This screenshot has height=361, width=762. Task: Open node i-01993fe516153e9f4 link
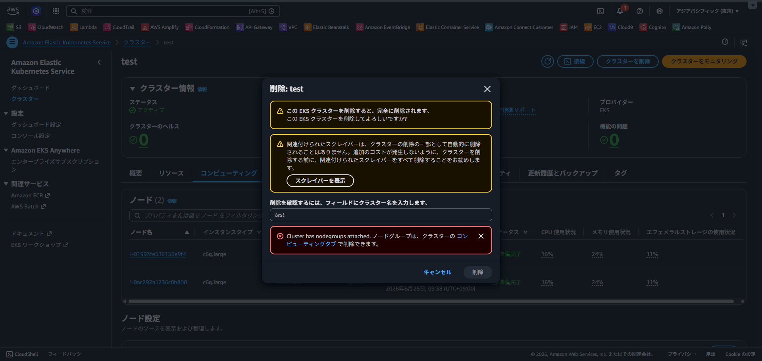coord(158,254)
